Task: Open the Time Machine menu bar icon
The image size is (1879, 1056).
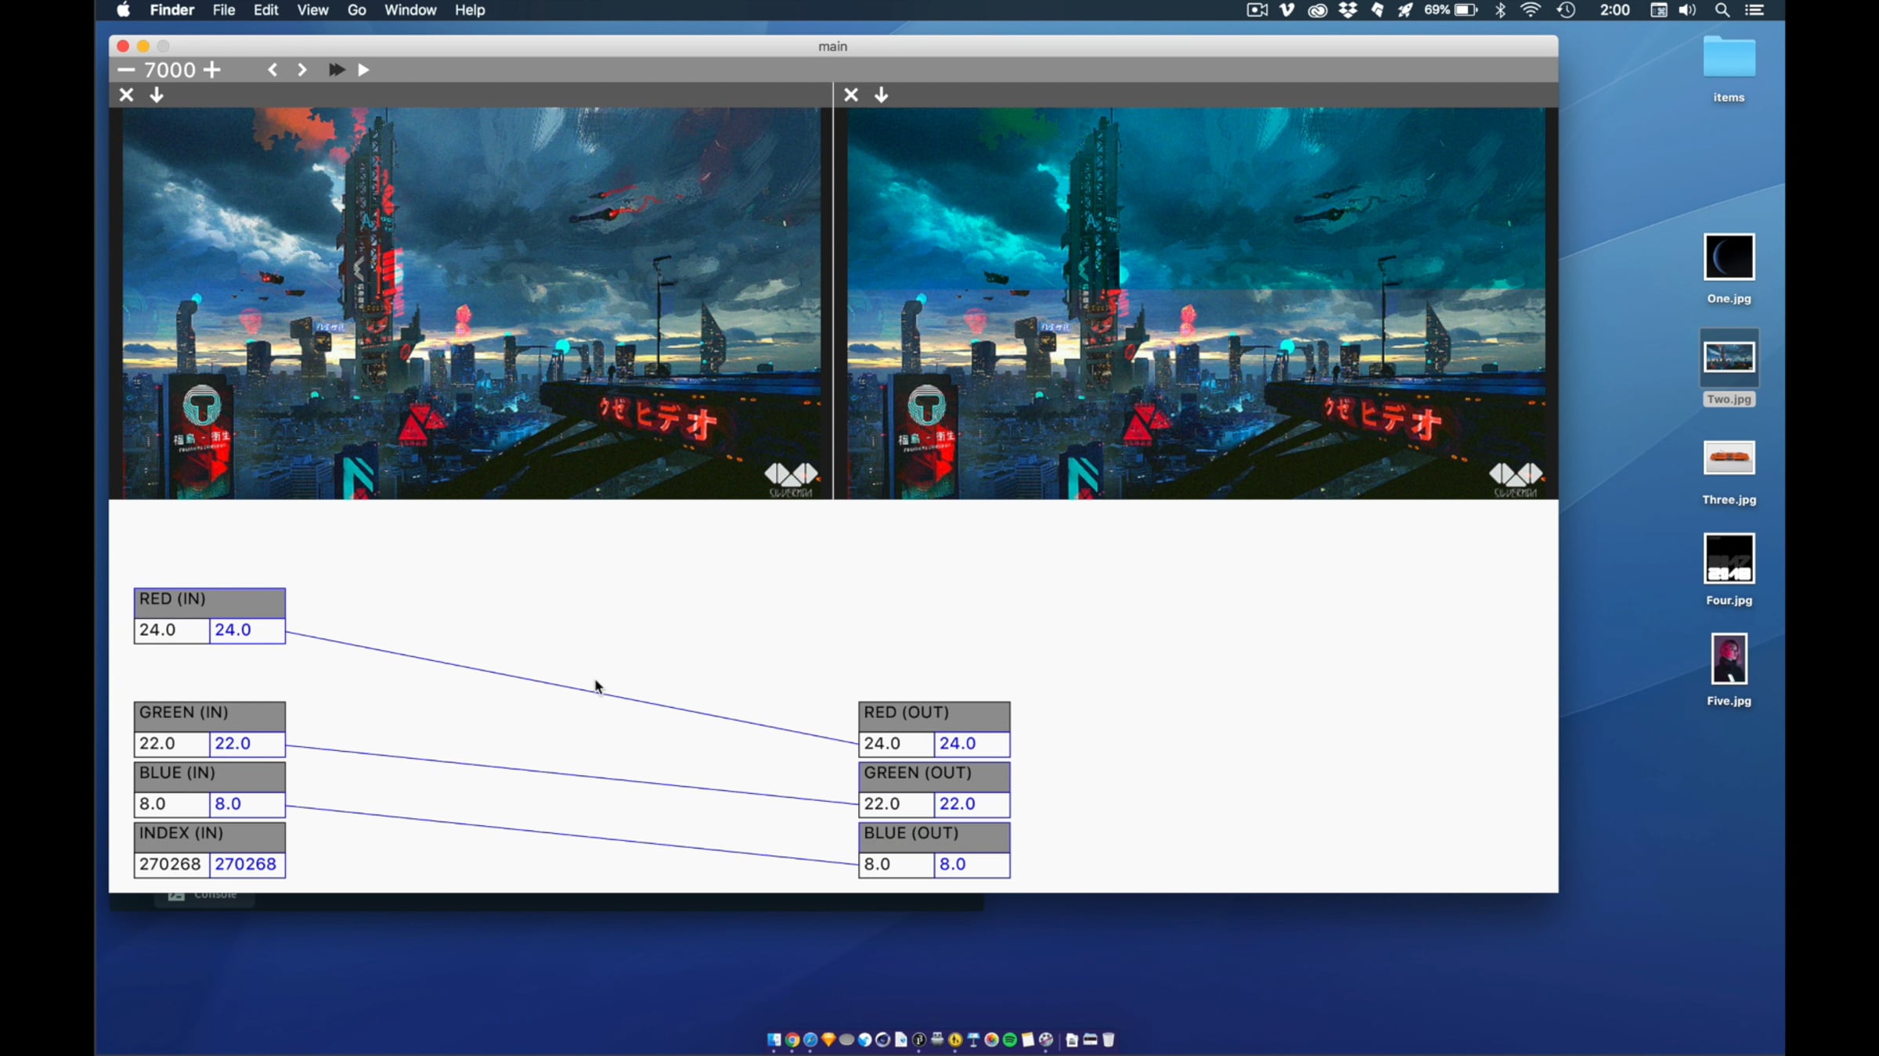Action: (x=1566, y=10)
